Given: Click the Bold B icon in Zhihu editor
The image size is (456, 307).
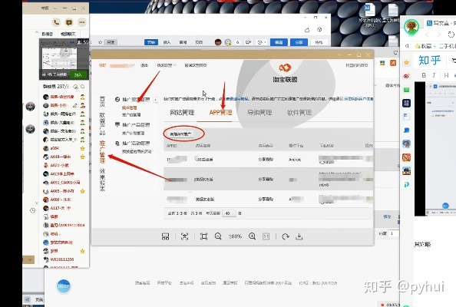Looking at the screenshot, I should pyautogui.click(x=424, y=75).
